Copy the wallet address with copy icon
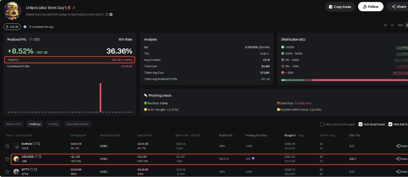 (107, 15)
